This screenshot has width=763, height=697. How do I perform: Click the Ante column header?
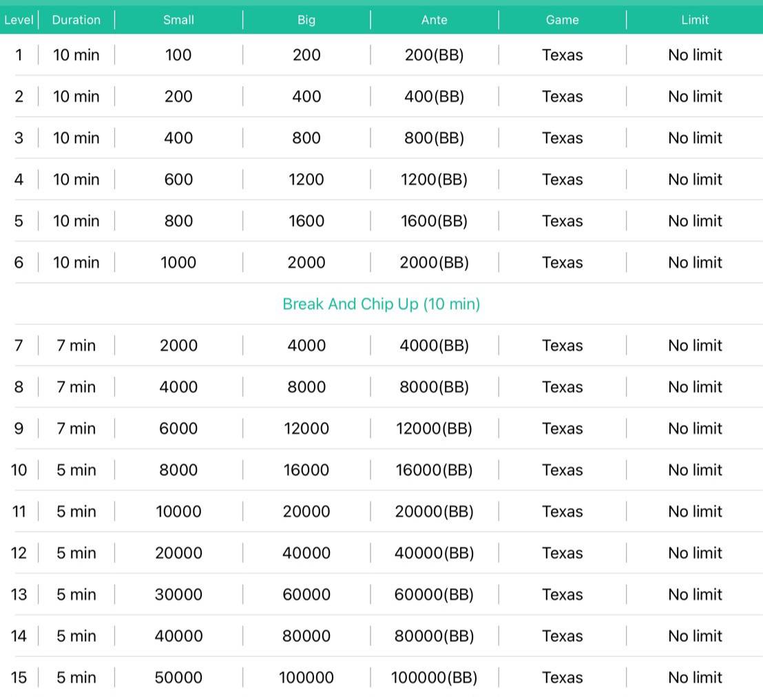pos(435,20)
